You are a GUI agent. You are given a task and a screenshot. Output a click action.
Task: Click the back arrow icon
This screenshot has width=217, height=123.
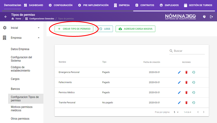point(6,17)
